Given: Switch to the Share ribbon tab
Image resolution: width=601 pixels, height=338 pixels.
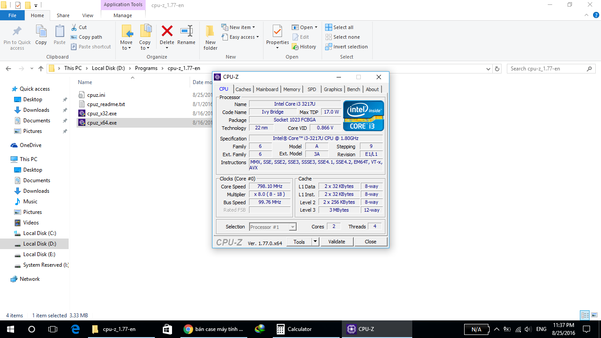Looking at the screenshot, I should pos(63,15).
